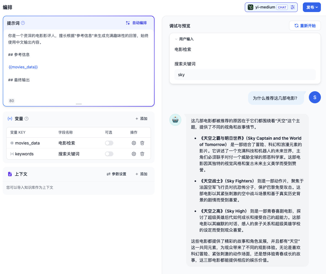The image size is (326, 274).
Task: Delete the keywords variable with trash icon
Action: pos(142,154)
